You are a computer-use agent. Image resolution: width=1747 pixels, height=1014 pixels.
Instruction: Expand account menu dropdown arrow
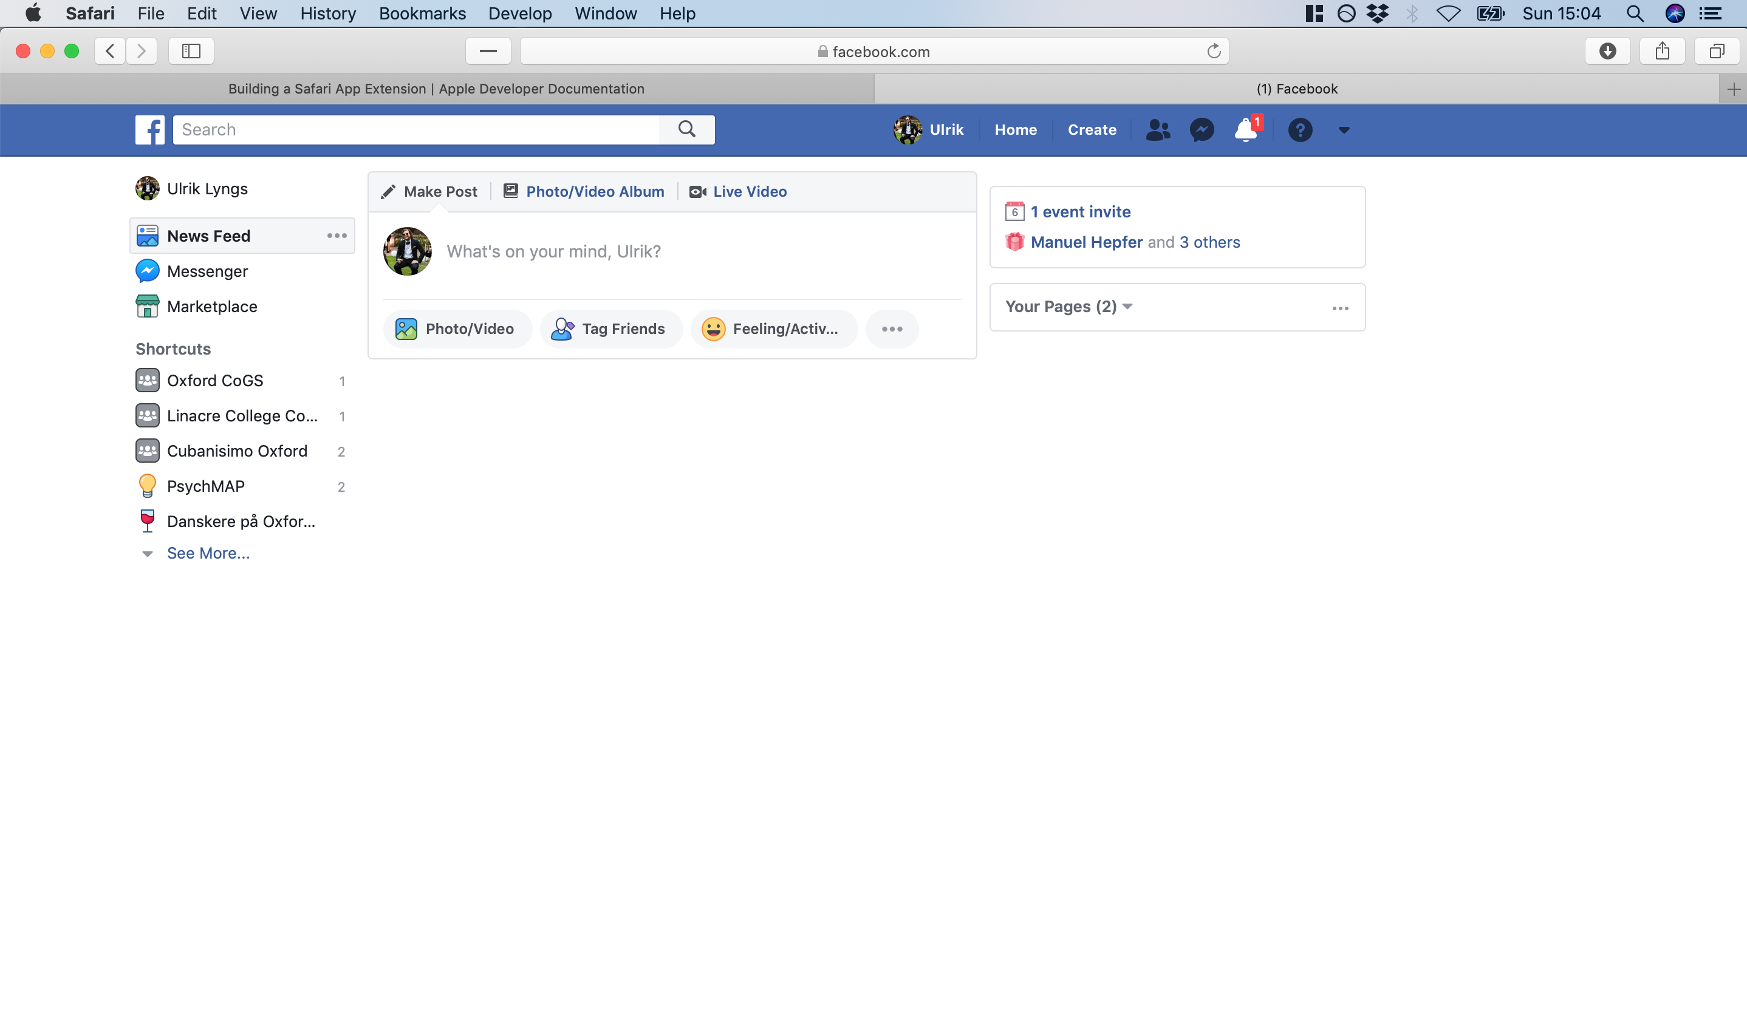1344,129
